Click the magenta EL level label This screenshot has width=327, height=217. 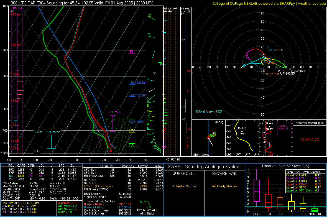click(132, 52)
